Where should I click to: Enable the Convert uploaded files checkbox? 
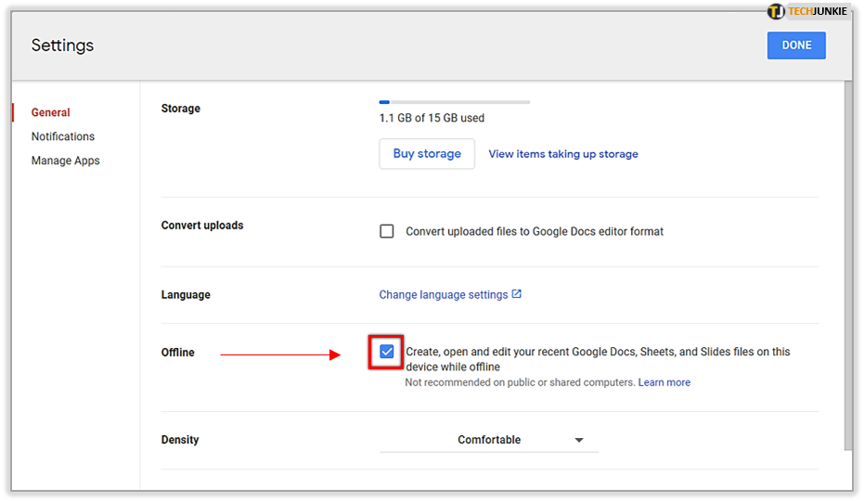click(387, 231)
